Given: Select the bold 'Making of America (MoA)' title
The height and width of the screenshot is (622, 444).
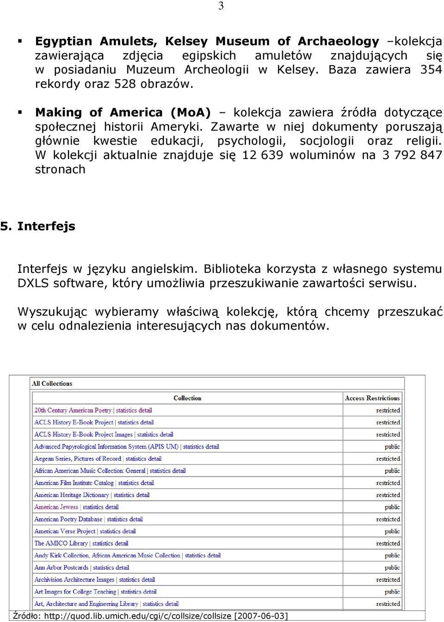Looking at the screenshot, I should point(123,112).
